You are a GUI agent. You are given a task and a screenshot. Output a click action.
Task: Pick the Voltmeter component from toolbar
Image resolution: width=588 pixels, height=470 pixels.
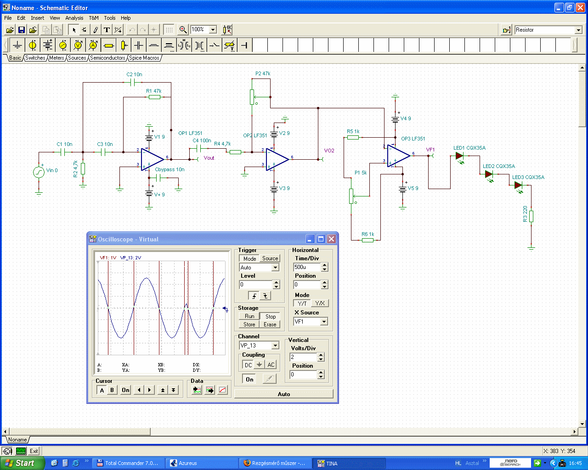click(78, 45)
